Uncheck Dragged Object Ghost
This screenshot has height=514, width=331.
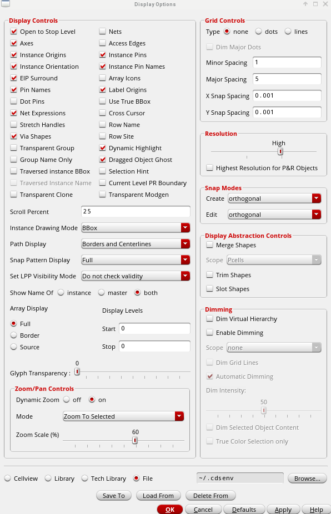coord(102,160)
